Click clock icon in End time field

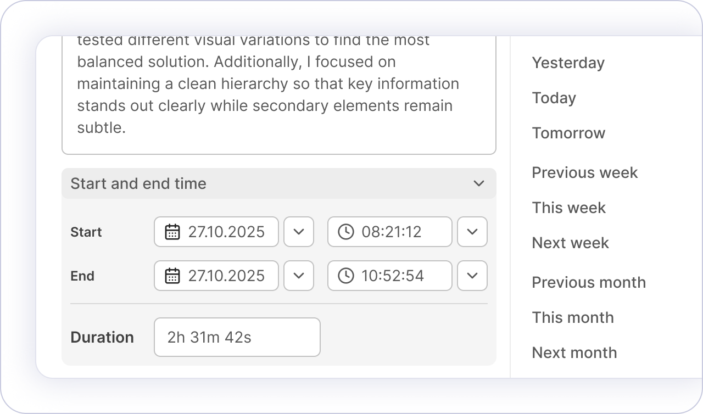[x=345, y=276]
